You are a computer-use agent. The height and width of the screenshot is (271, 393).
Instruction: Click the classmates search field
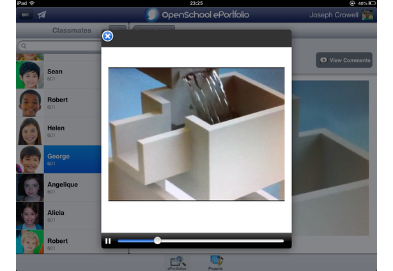(x=59, y=46)
